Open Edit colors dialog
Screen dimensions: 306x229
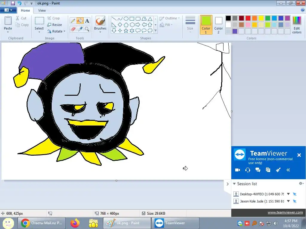(x=297, y=25)
